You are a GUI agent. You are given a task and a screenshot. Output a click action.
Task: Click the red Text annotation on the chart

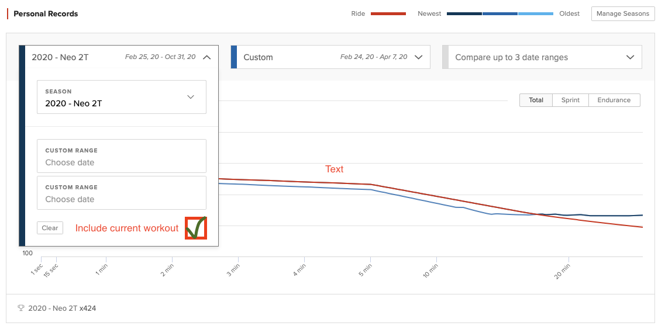335,169
